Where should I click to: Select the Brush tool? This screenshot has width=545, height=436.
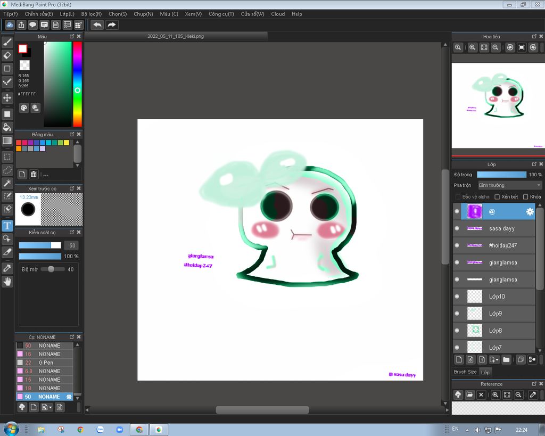coord(7,43)
